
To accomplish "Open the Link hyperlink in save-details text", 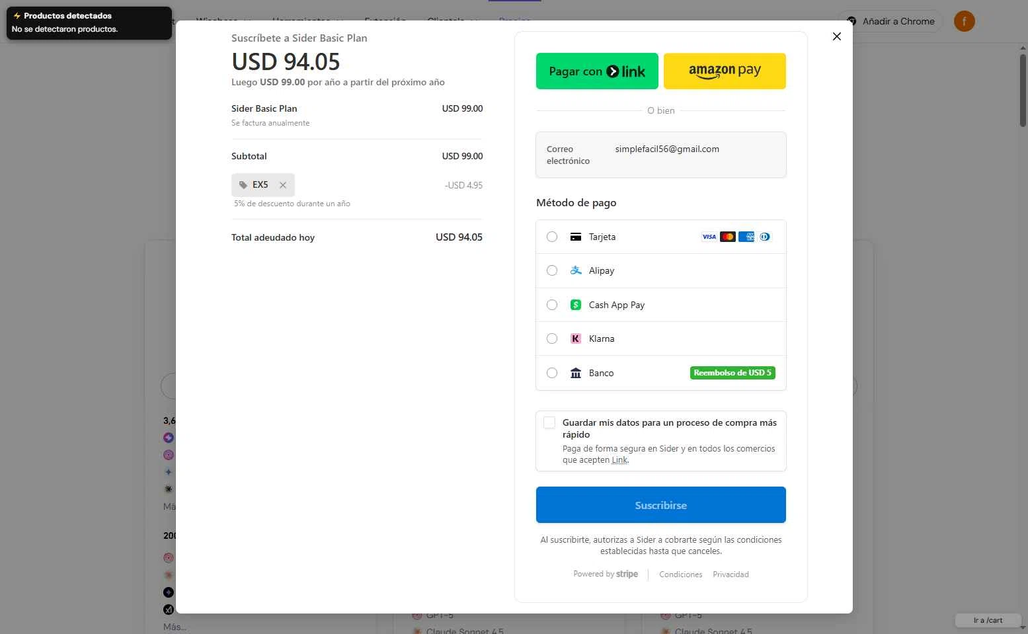I will [619, 460].
